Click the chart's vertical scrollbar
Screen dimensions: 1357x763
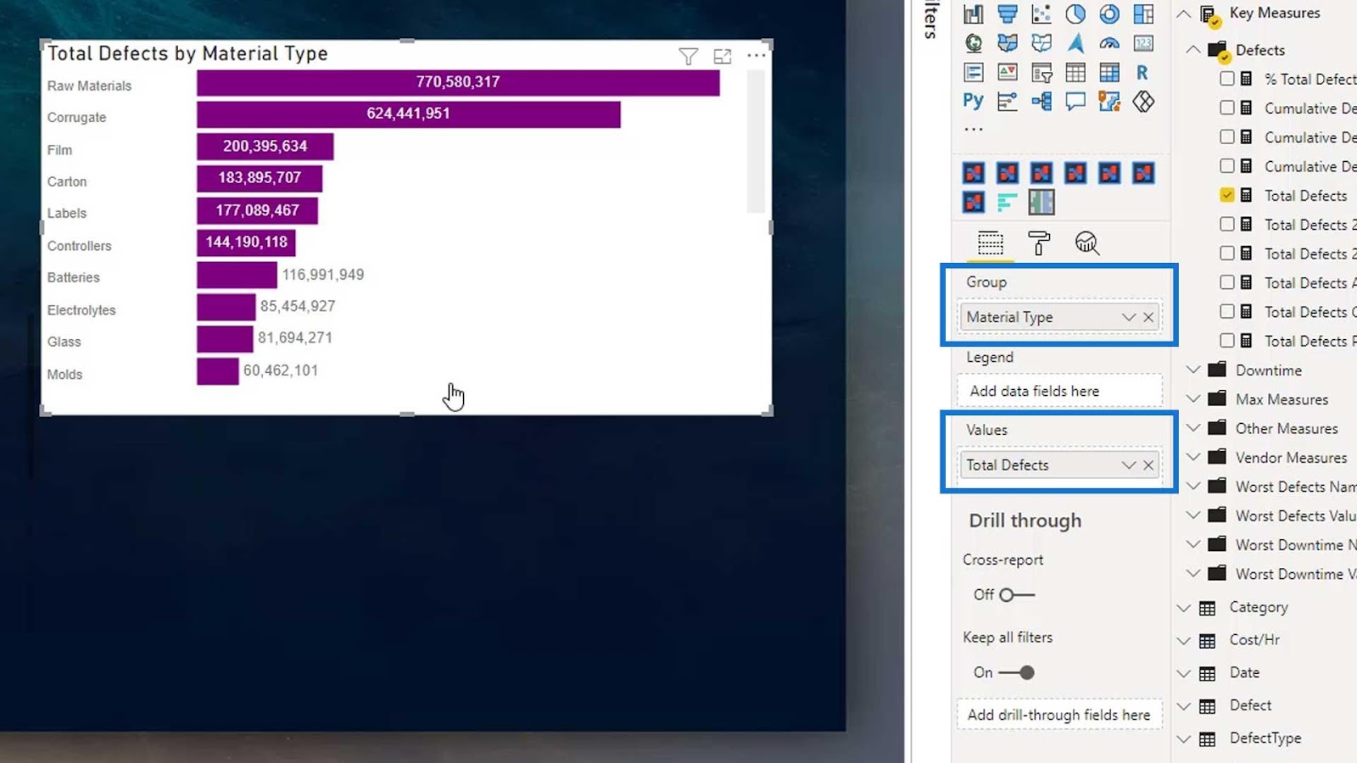pyautogui.click(x=756, y=142)
